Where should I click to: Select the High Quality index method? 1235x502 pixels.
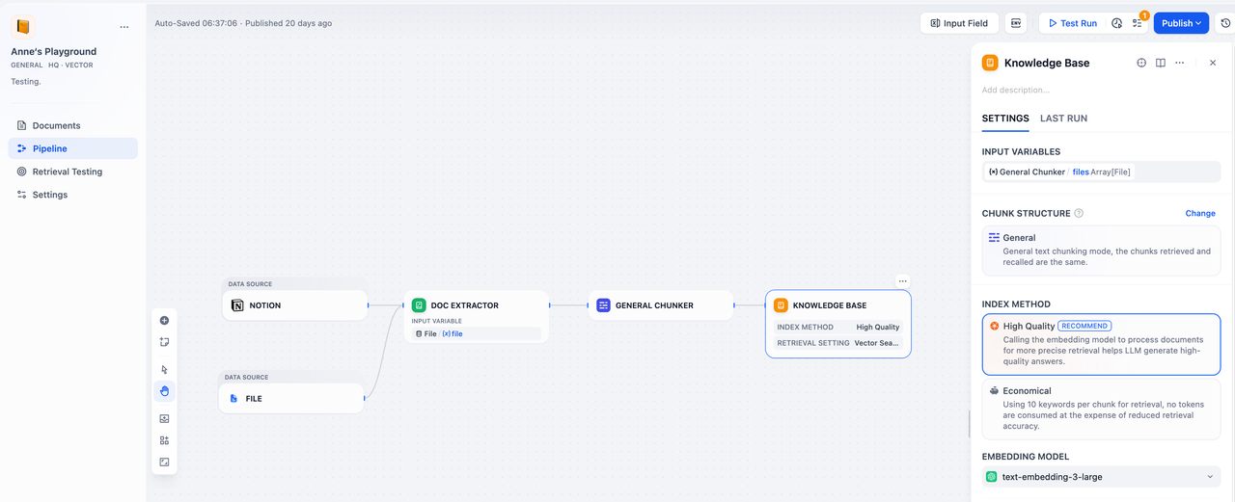click(x=1101, y=344)
